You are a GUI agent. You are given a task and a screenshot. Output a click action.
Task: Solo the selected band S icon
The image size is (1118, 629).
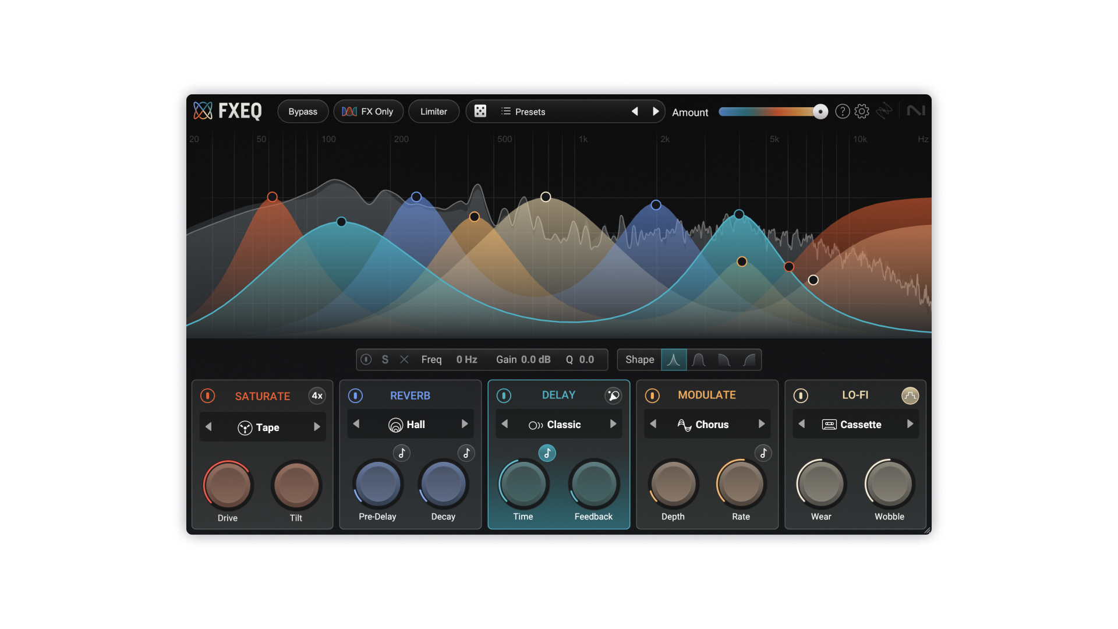point(385,360)
